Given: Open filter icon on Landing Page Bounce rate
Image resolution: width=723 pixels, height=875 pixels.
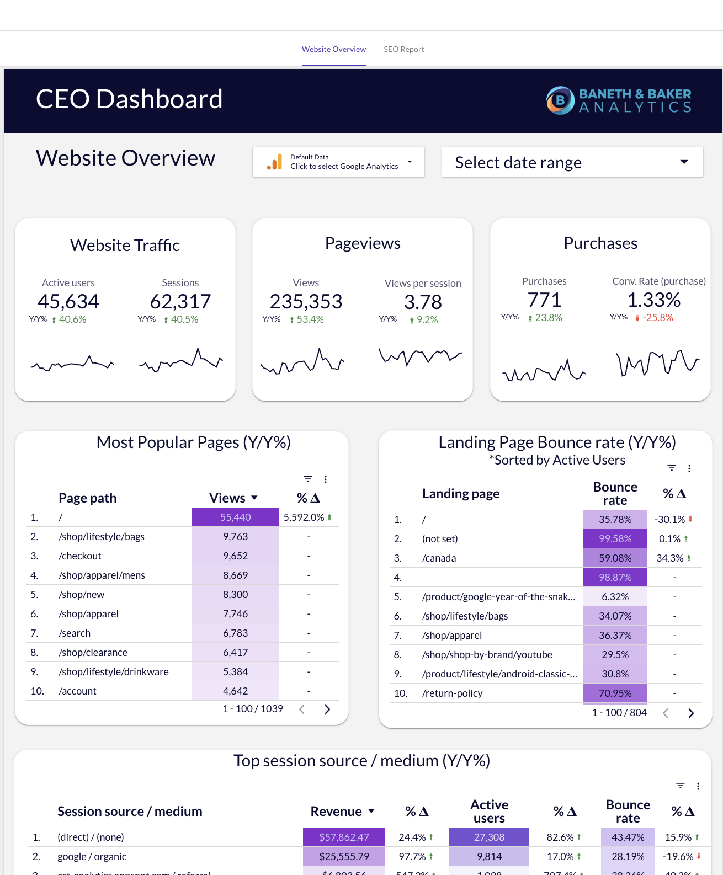Looking at the screenshot, I should tap(672, 468).
